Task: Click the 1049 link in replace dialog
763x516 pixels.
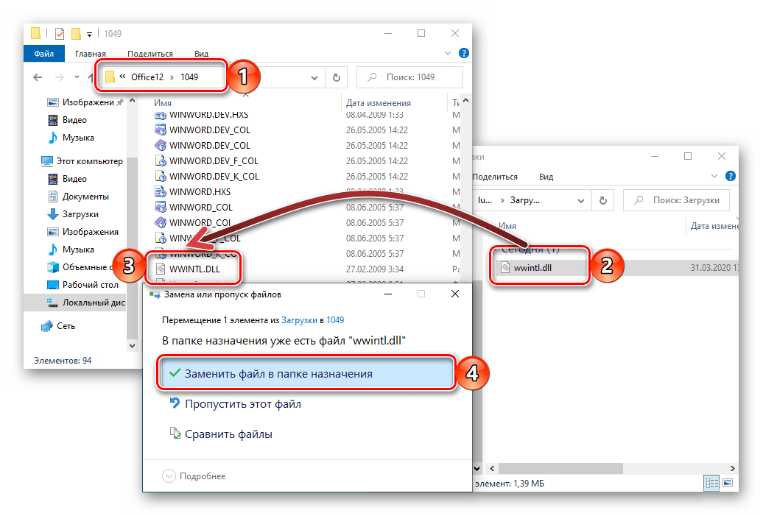Action: click(335, 320)
